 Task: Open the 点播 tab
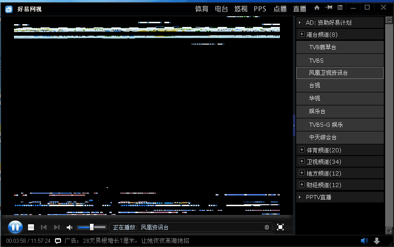coord(280,9)
